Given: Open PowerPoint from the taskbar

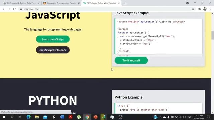Looking at the screenshot, I should coord(95,117).
